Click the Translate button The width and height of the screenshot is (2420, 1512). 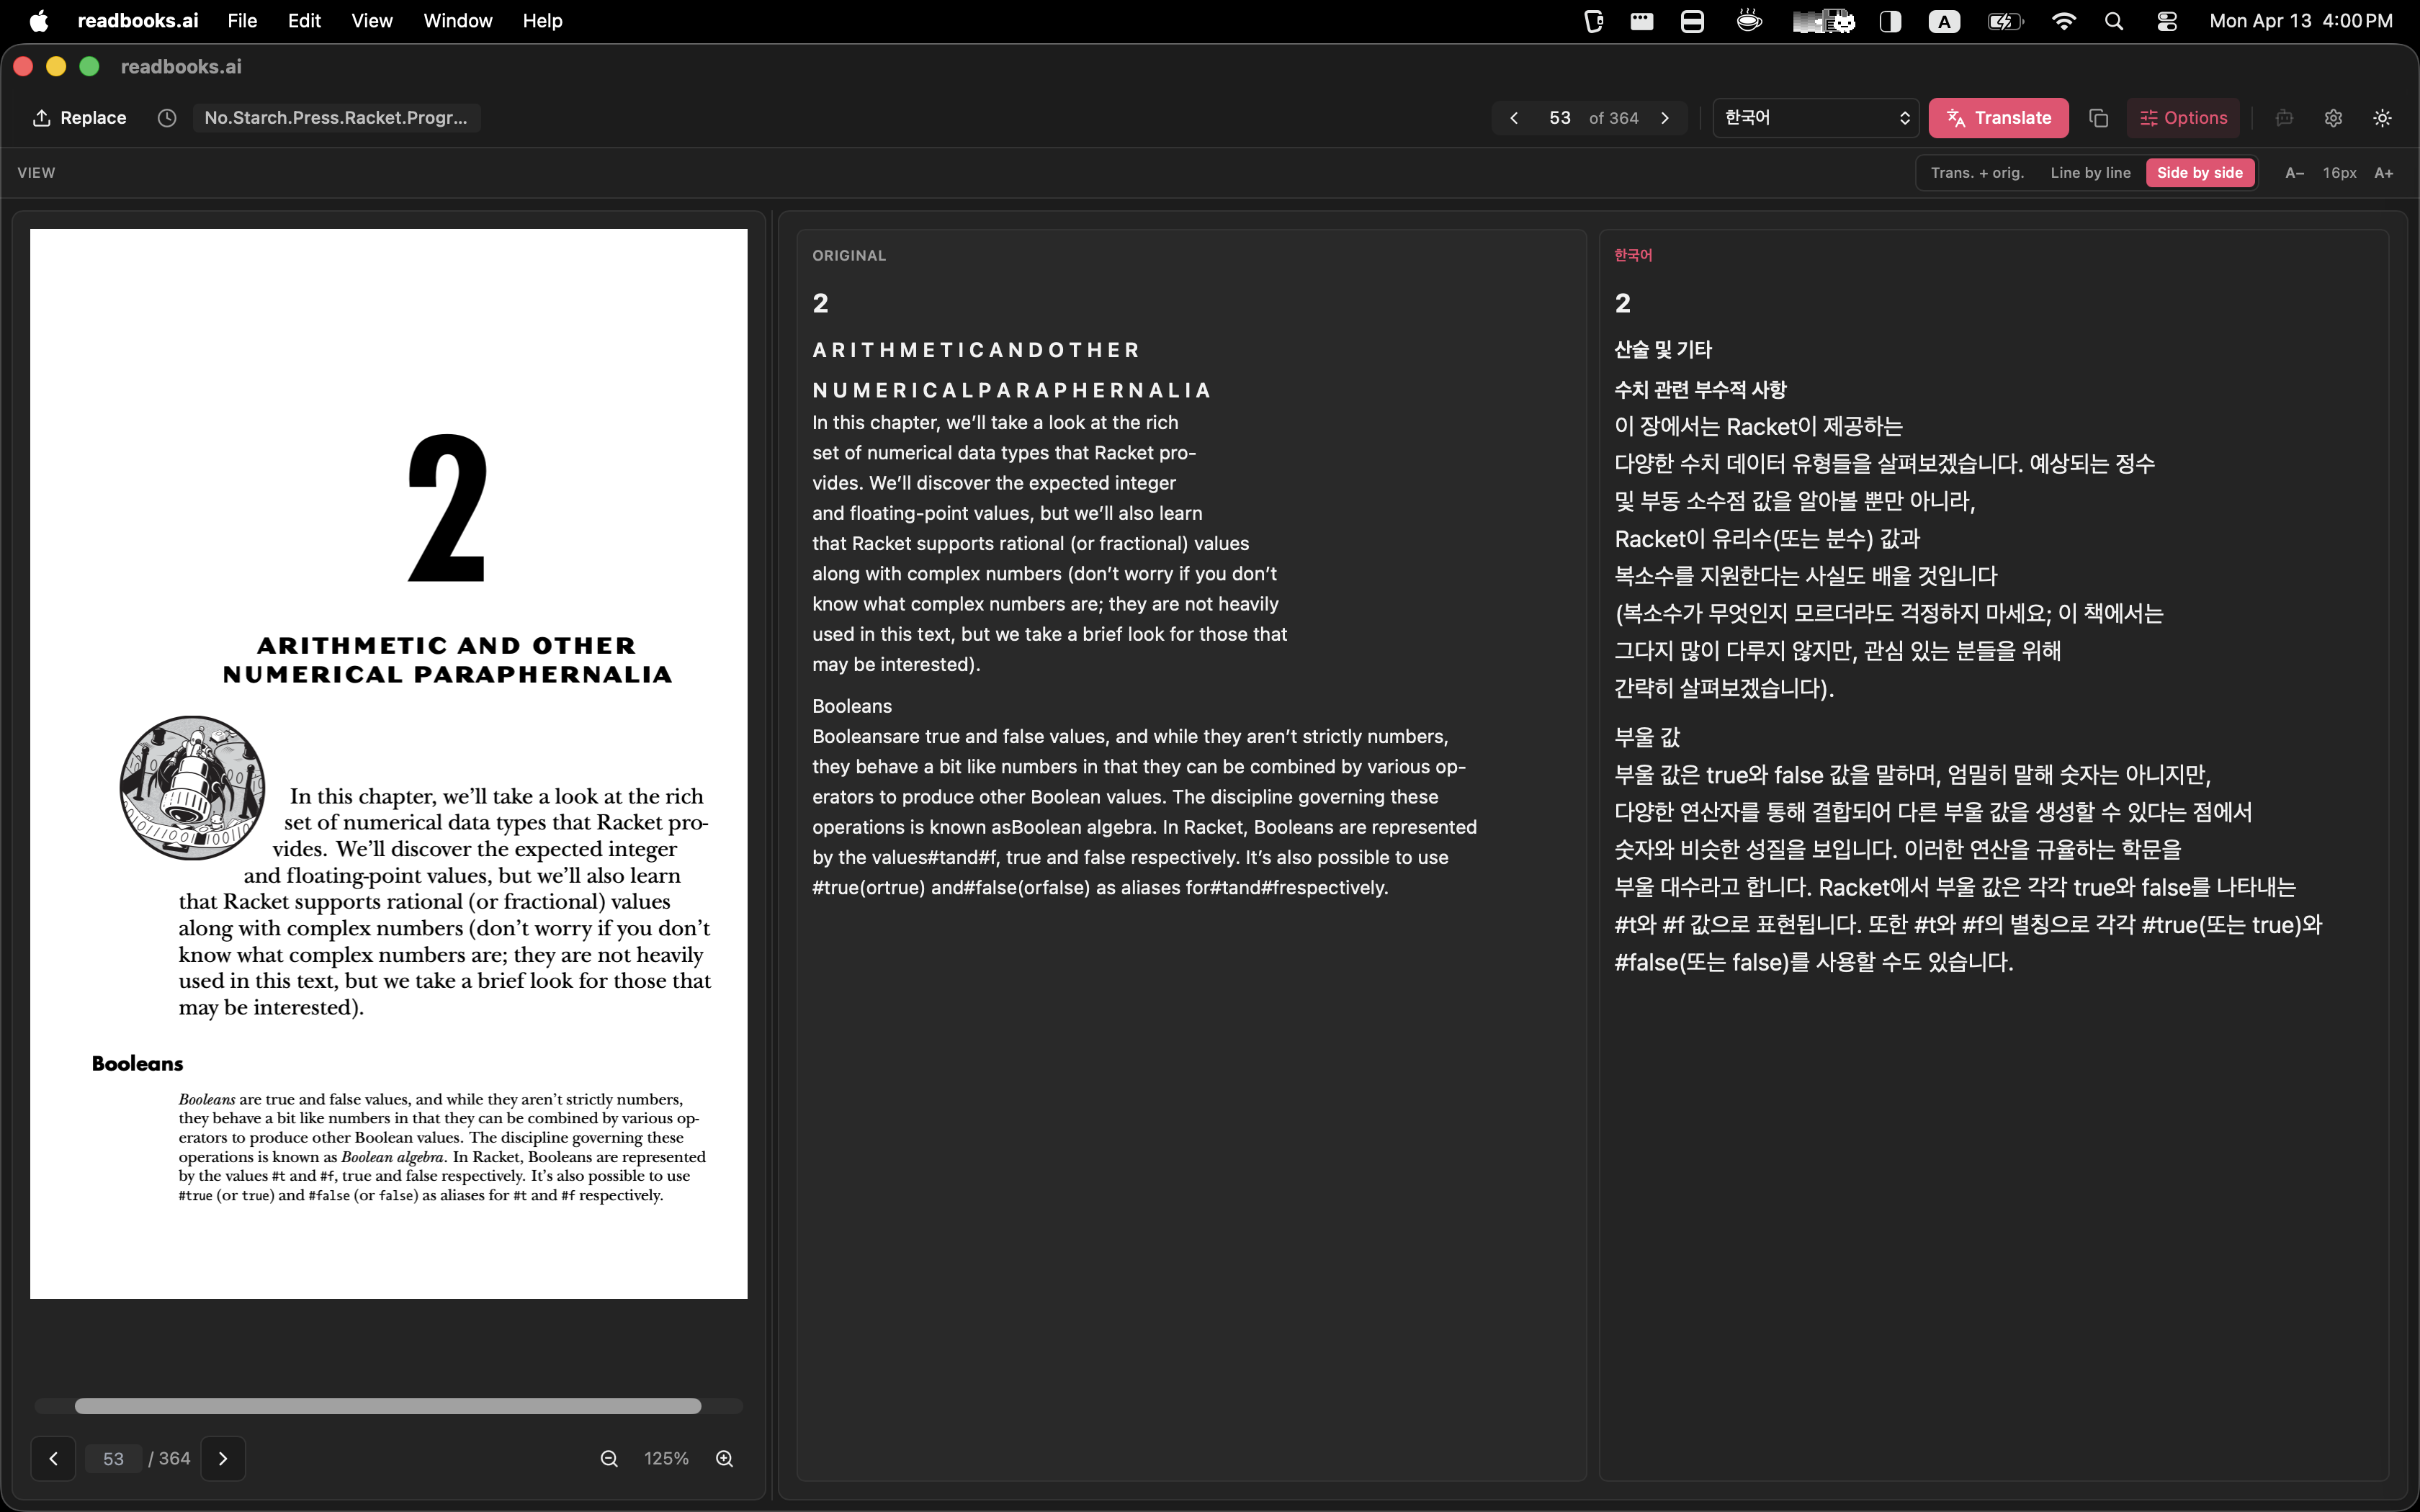click(x=1999, y=117)
